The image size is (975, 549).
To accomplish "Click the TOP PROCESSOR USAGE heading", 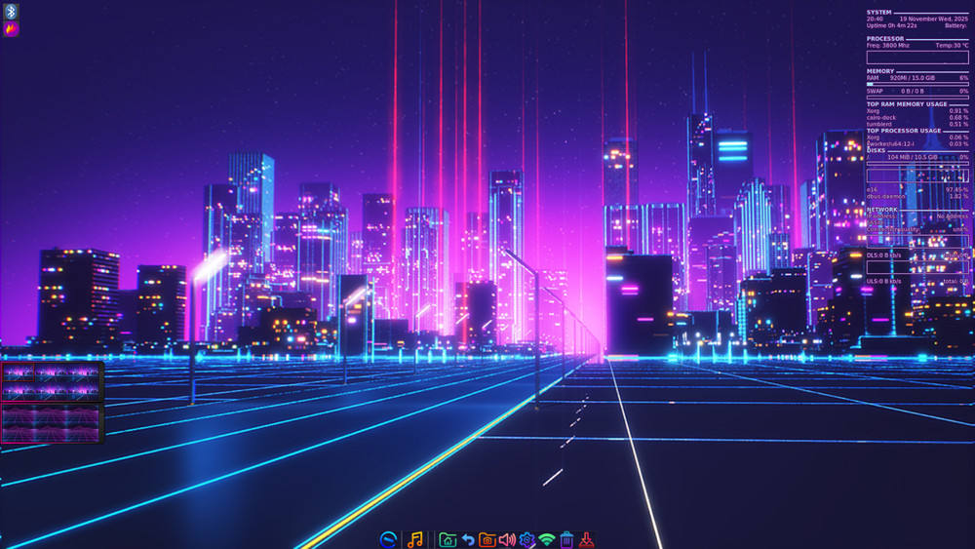I will [904, 131].
